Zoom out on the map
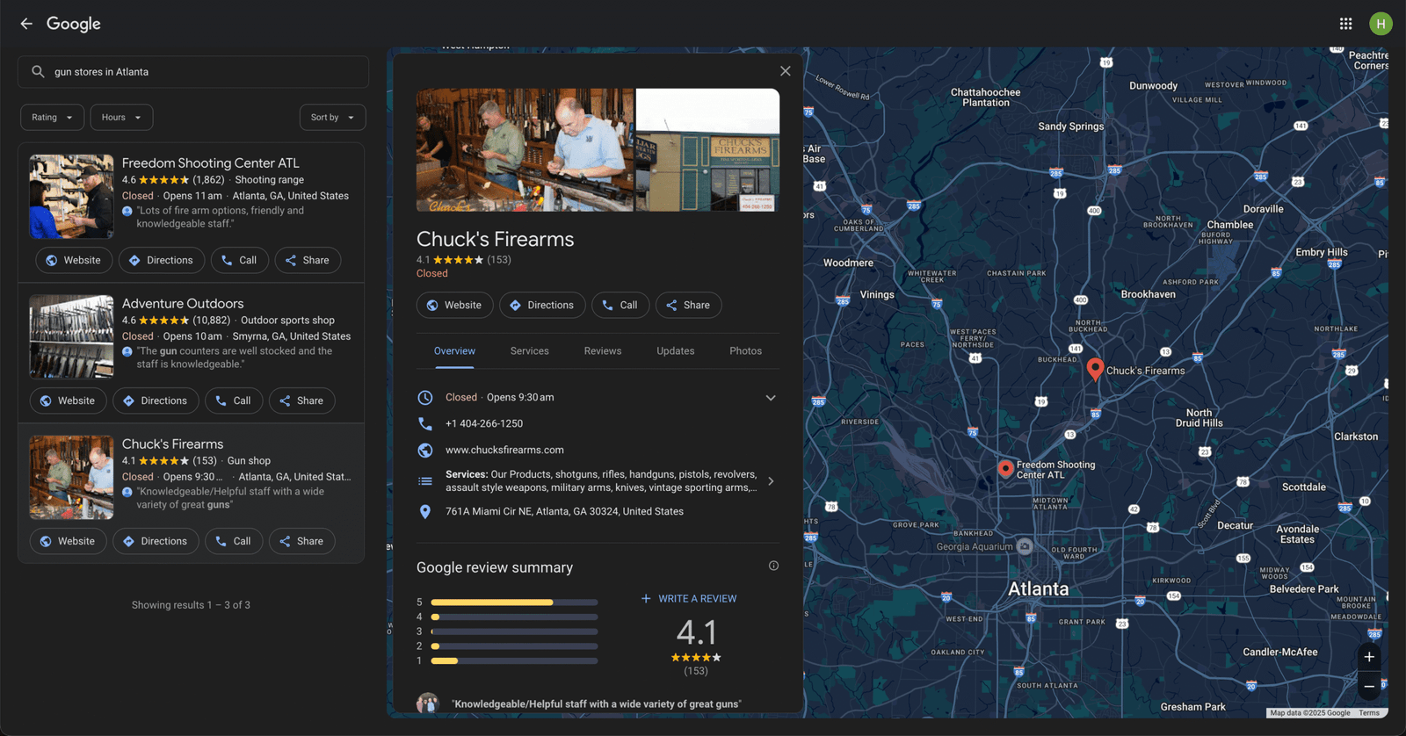1406x736 pixels. pyautogui.click(x=1369, y=687)
